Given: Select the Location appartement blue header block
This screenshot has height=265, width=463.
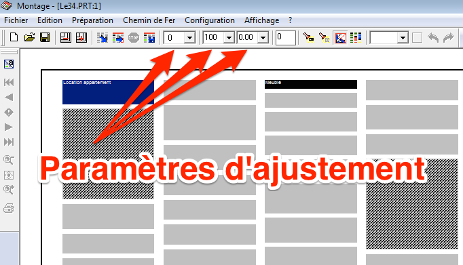Looking at the screenshot, I should click(x=108, y=92).
